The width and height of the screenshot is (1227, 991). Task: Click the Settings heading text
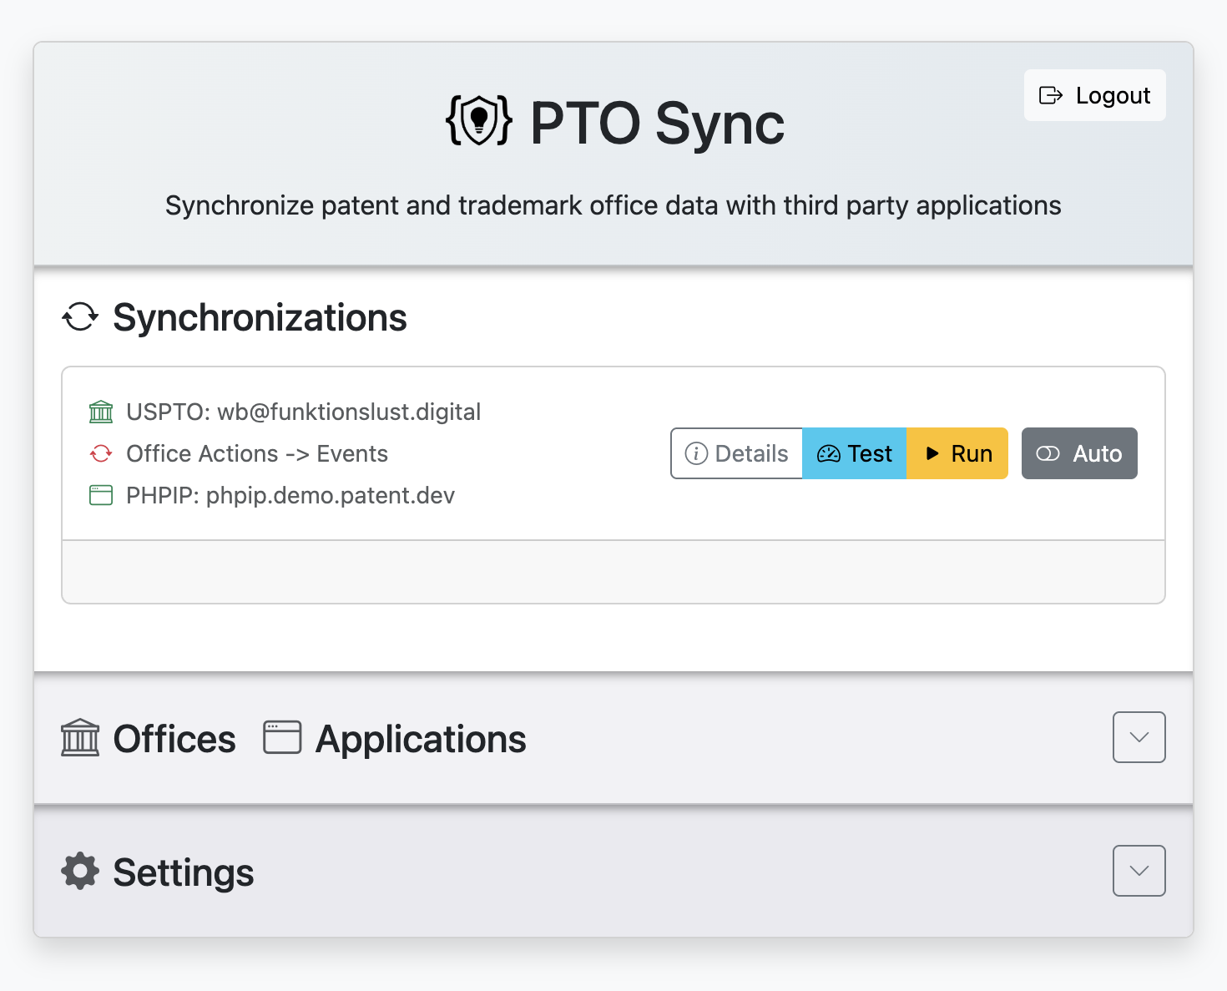[x=184, y=873]
